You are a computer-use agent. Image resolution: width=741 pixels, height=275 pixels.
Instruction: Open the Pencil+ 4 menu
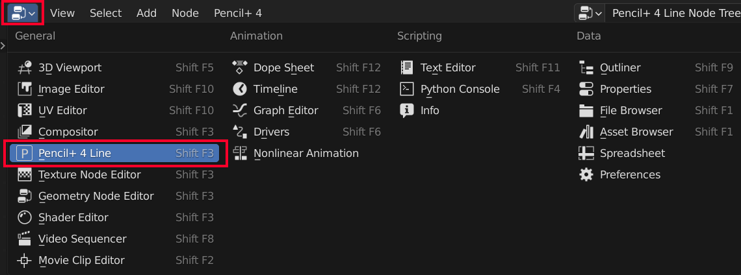coord(238,13)
